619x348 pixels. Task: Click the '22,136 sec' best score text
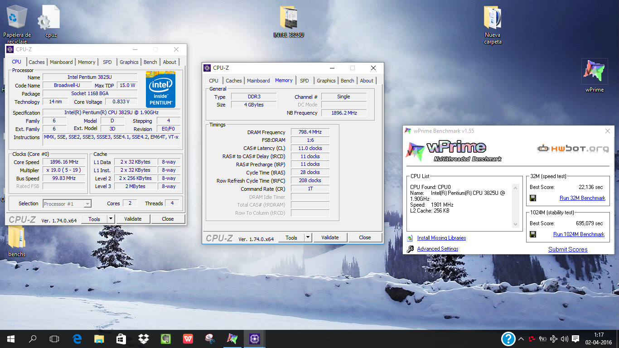(x=591, y=187)
